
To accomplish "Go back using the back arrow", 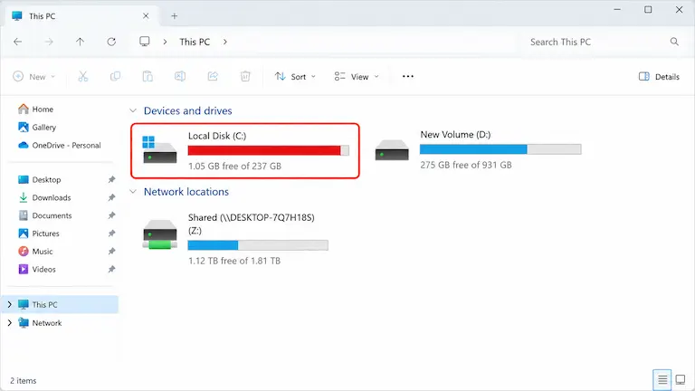I will pyautogui.click(x=18, y=42).
